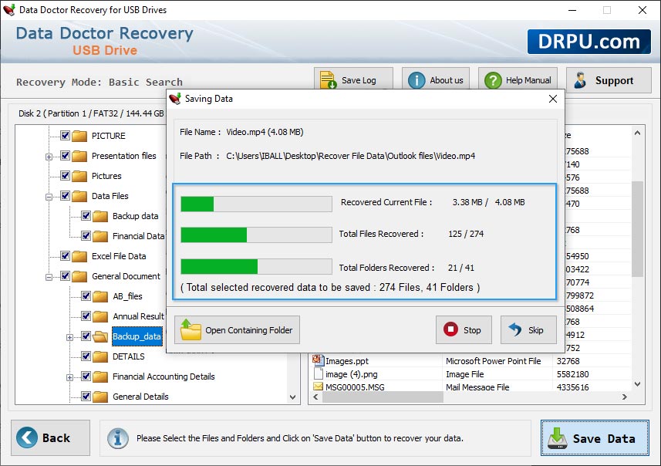The width and height of the screenshot is (661, 466).
Task: Click the Backup data folder icon
Action: pyautogui.click(x=100, y=216)
